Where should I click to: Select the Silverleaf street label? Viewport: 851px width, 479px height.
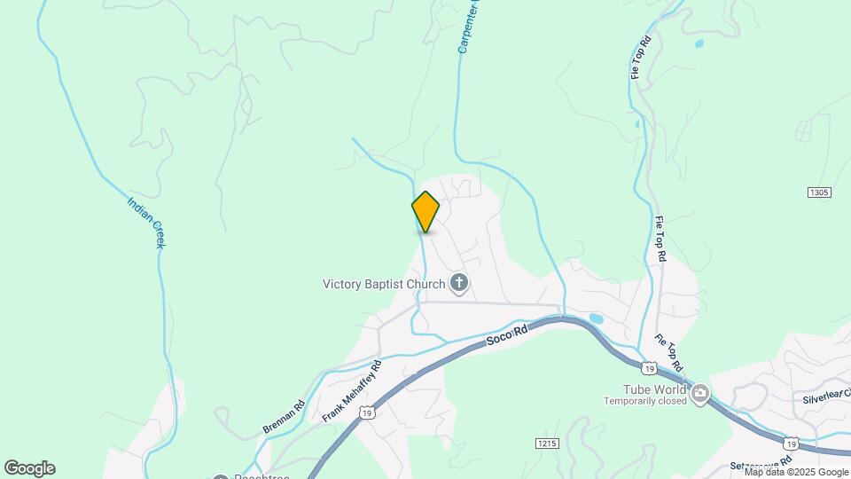(826, 396)
